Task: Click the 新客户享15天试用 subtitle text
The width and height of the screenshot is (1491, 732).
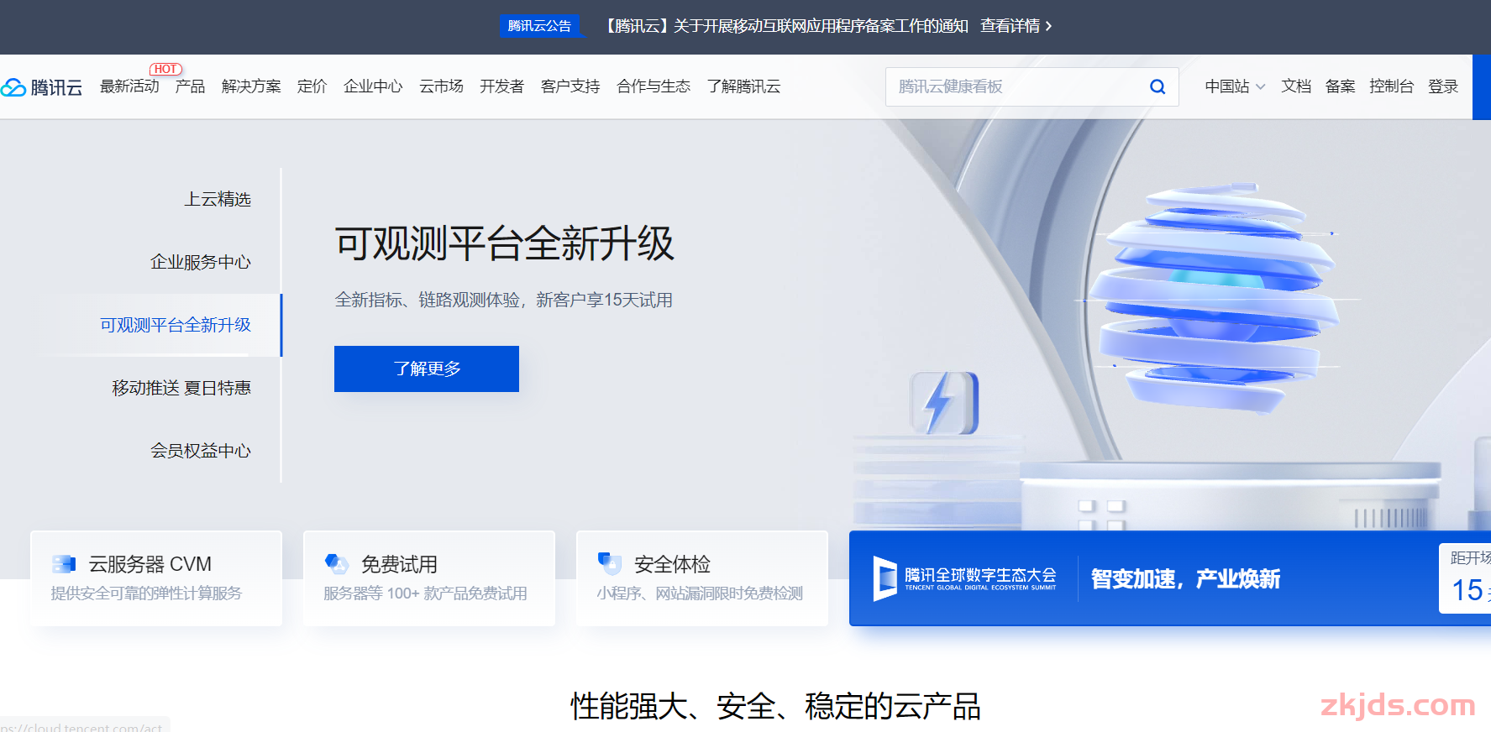Action: (x=604, y=300)
